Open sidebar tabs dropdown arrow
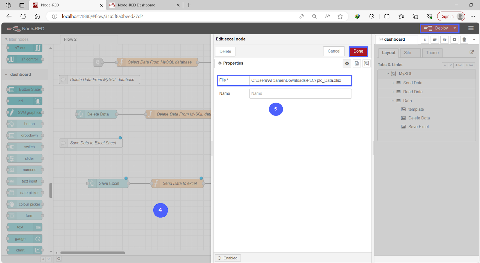The width and height of the screenshot is (480, 263). [474, 39]
